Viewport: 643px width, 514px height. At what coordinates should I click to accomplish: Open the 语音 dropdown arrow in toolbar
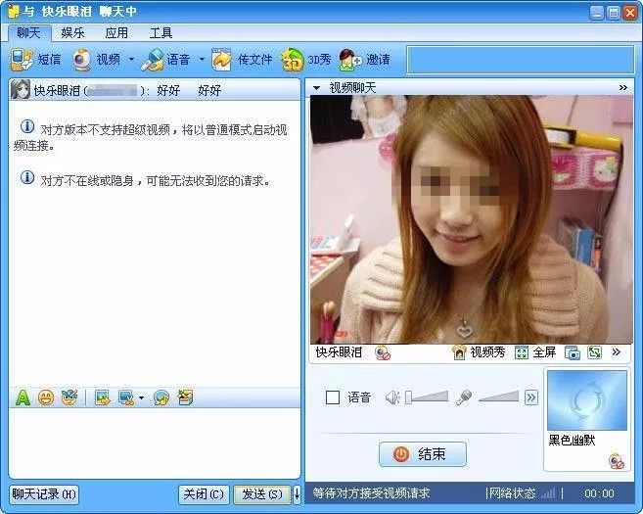pyautogui.click(x=202, y=60)
